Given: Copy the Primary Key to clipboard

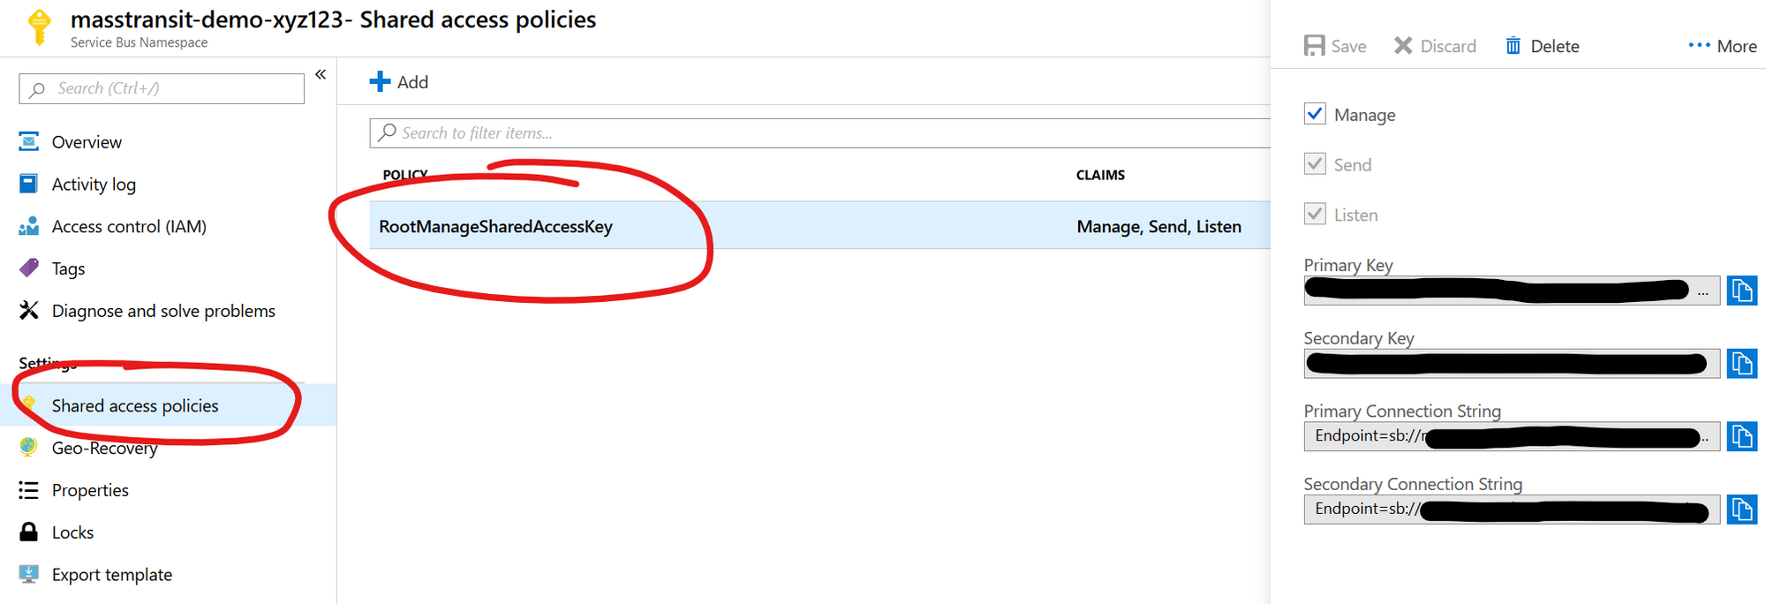Looking at the screenshot, I should pyautogui.click(x=1742, y=291).
